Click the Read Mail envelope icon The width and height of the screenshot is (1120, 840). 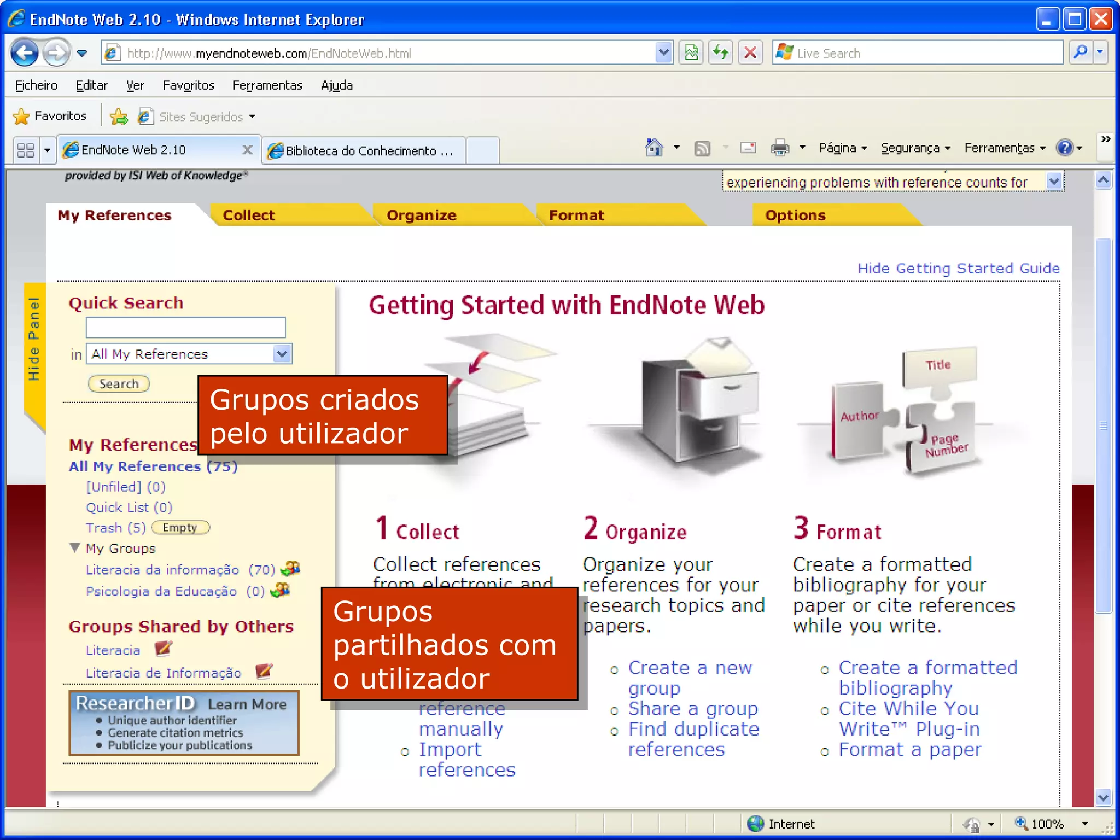[748, 148]
